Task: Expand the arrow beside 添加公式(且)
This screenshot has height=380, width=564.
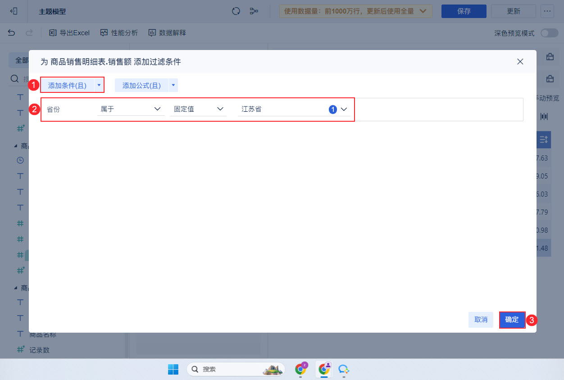Action: click(173, 85)
